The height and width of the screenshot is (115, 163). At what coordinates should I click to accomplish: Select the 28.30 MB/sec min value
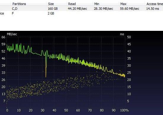103,9
